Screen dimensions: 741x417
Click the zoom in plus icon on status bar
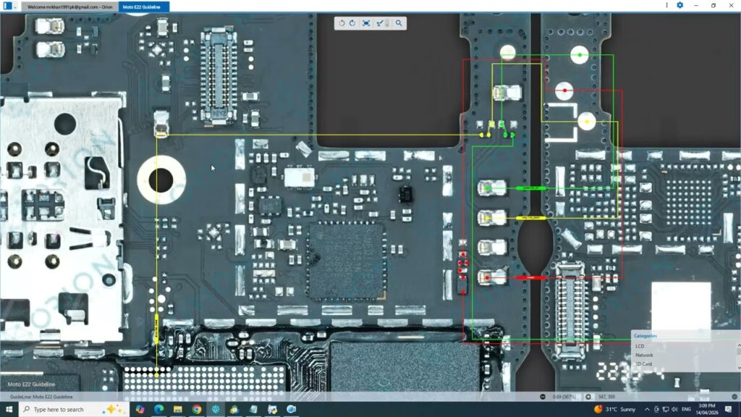[x=588, y=397]
